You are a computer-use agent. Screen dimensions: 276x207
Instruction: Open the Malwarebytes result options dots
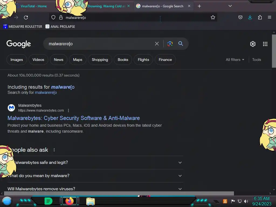point(68,110)
